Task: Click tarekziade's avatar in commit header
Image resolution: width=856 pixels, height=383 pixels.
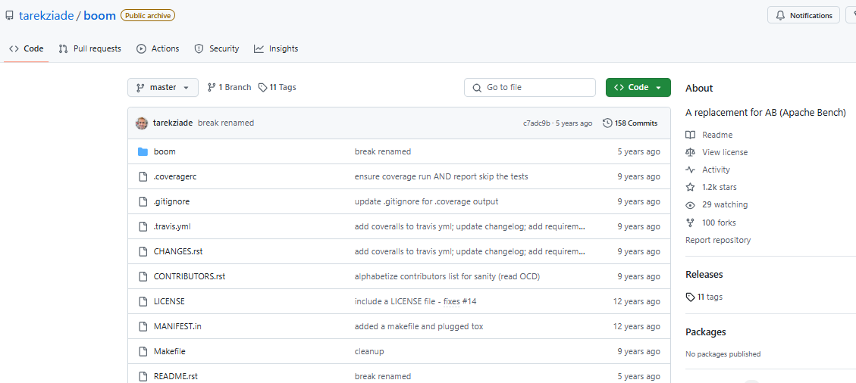Action: [141, 123]
